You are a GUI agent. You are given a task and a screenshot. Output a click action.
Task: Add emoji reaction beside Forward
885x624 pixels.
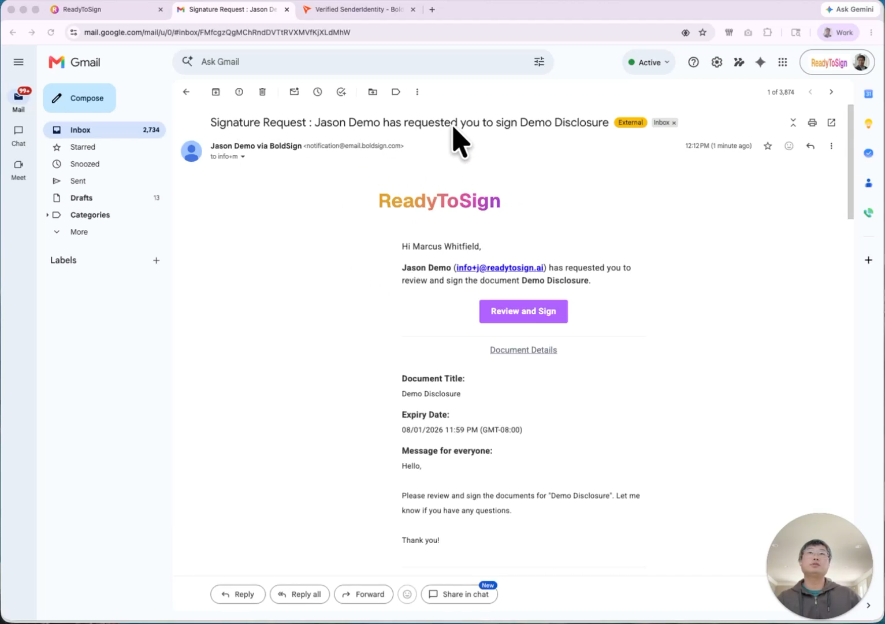coord(407,594)
